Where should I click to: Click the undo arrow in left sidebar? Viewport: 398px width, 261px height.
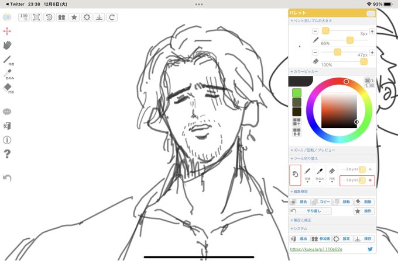point(7,178)
